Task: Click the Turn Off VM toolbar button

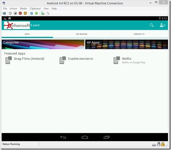Action: point(15,13)
